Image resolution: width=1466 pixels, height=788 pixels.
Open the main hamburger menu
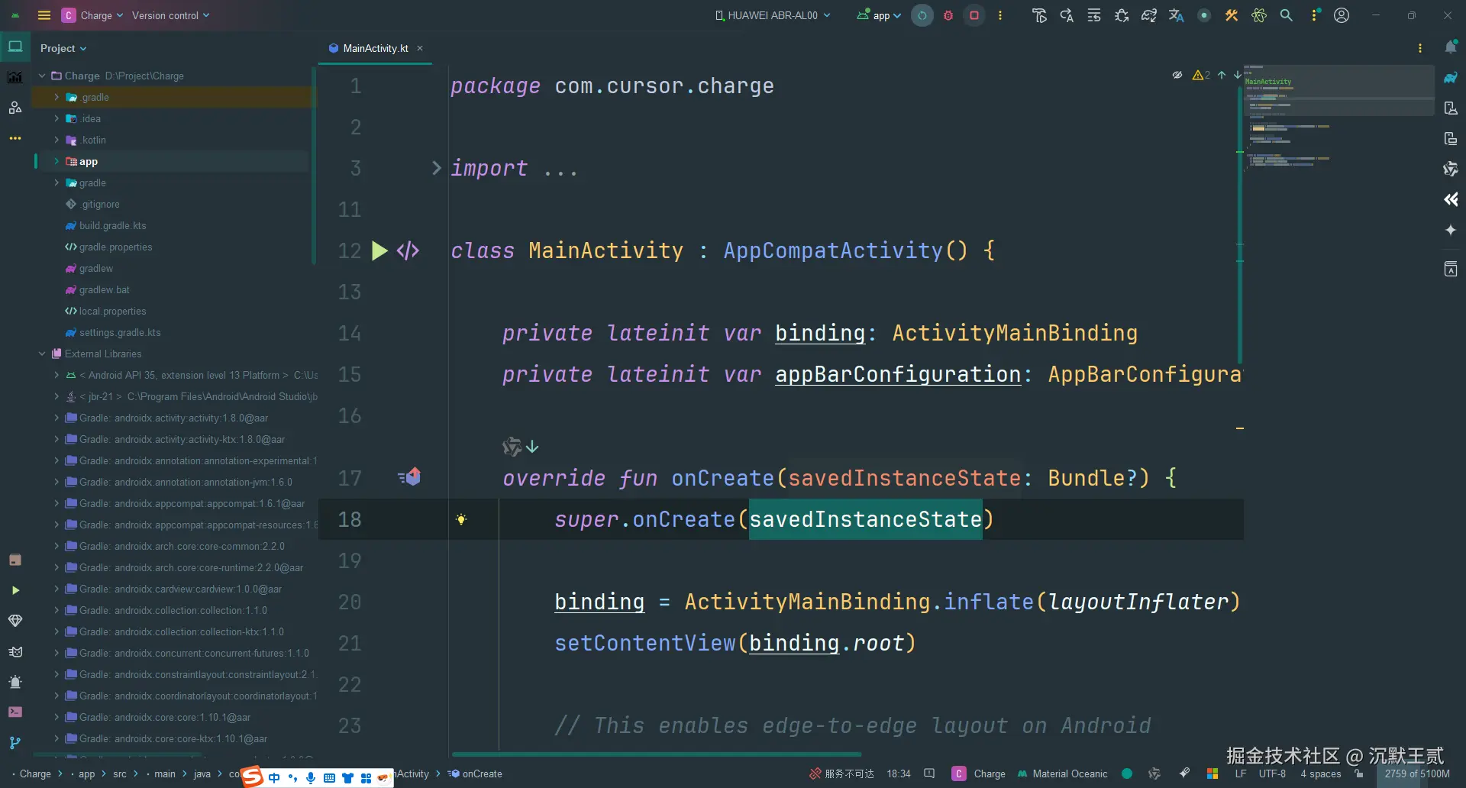(44, 15)
